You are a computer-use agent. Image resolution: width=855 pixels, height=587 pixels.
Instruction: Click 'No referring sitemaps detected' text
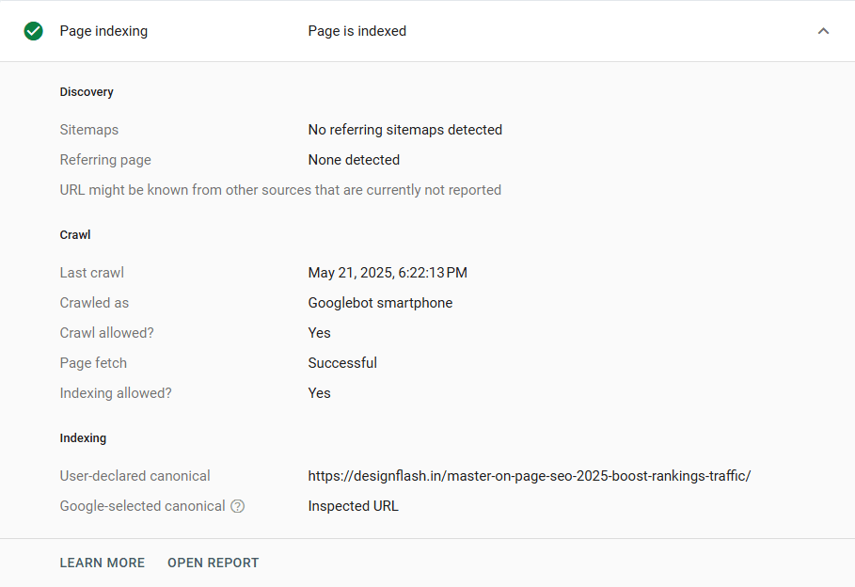(x=405, y=130)
